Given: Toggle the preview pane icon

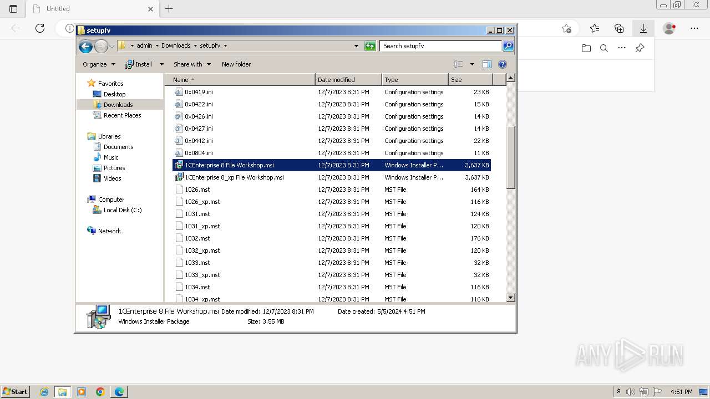Looking at the screenshot, I should [487, 64].
